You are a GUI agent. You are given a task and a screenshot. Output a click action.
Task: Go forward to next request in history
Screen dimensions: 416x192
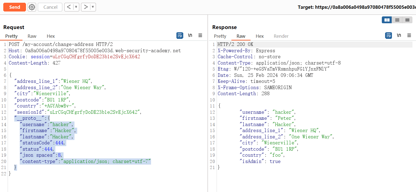(86, 7)
